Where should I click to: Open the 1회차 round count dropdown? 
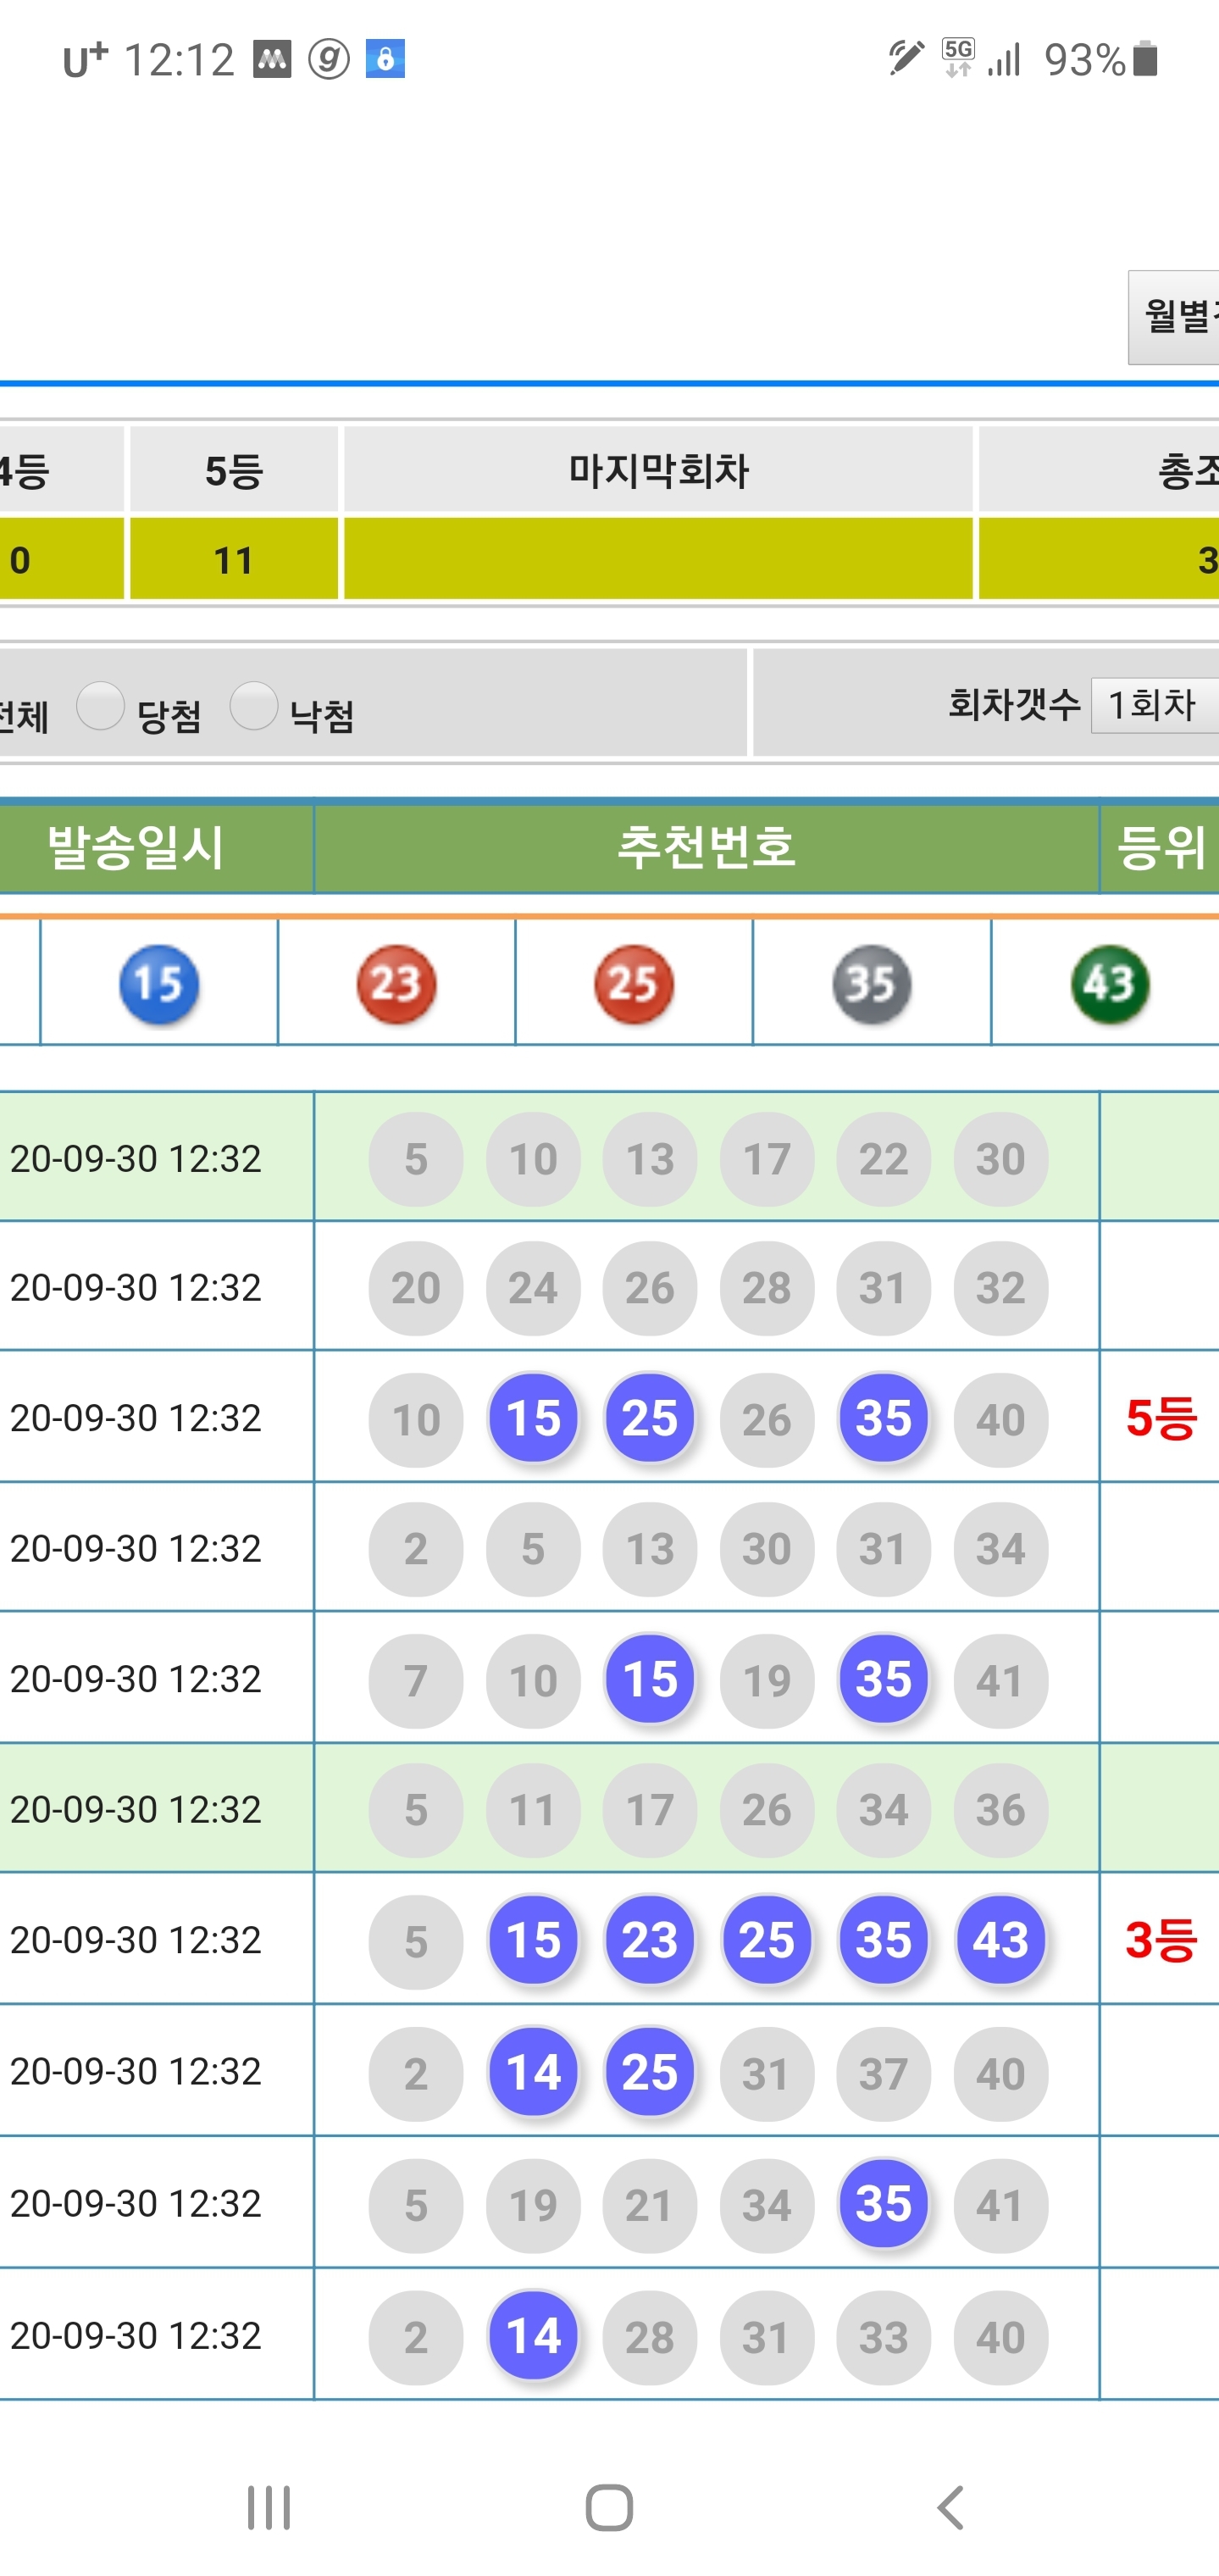[1154, 705]
